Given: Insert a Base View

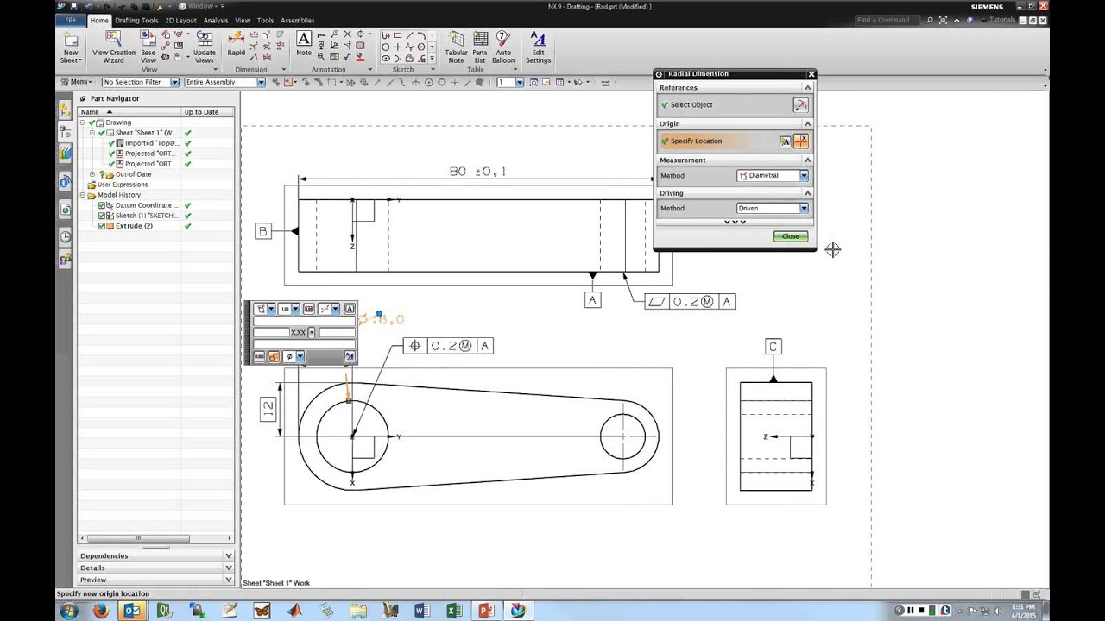Looking at the screenshot, I should [x=148, y=47].
